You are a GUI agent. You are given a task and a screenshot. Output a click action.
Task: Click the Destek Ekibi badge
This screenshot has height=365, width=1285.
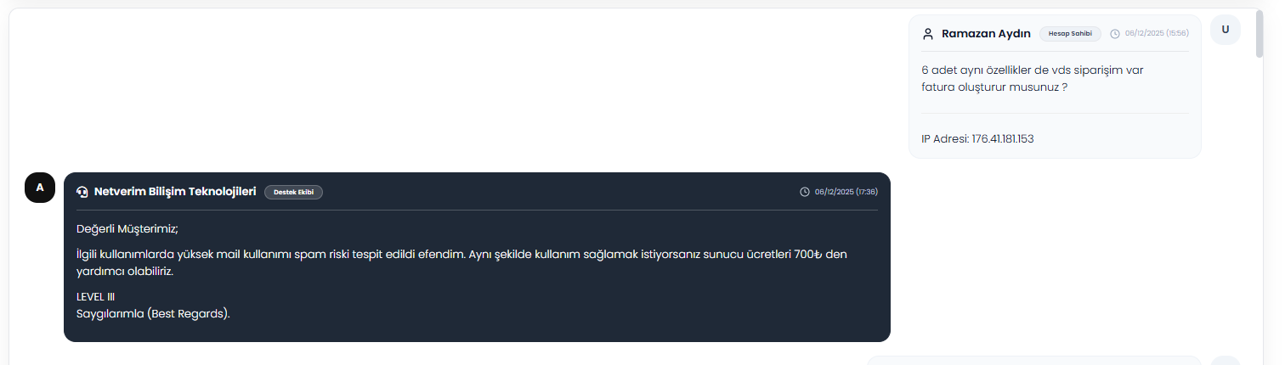[293, 192]
